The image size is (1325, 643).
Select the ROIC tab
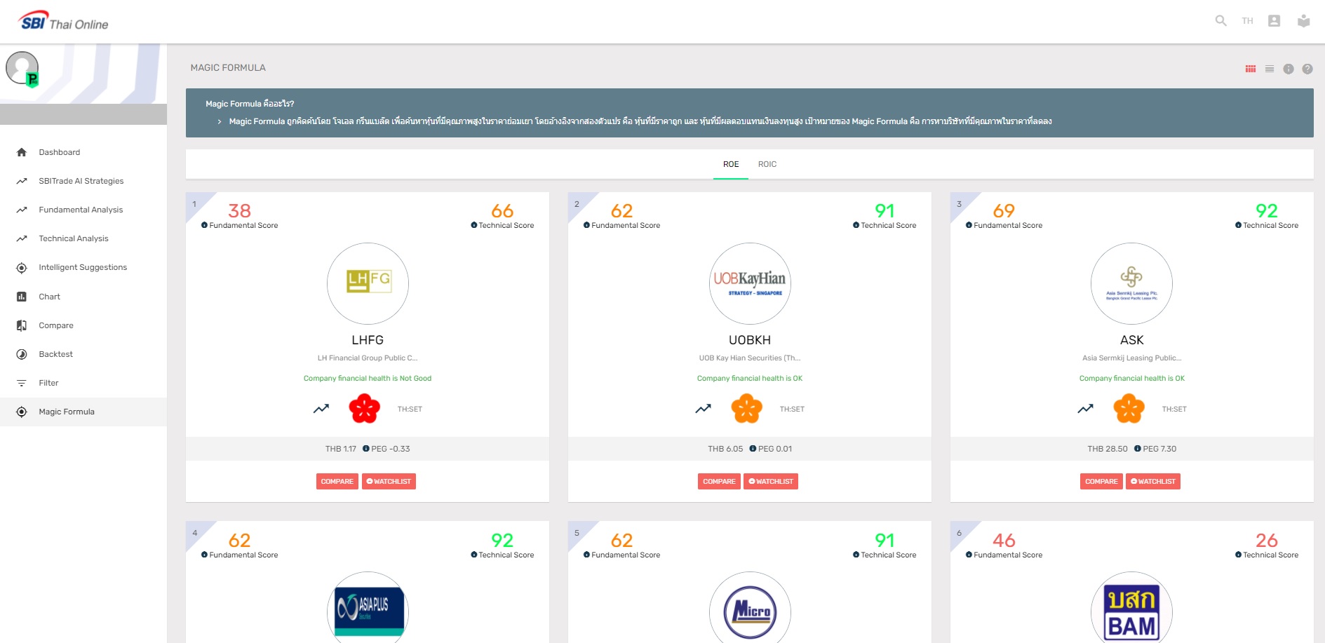pyautogui.click(x=767, y=164)
